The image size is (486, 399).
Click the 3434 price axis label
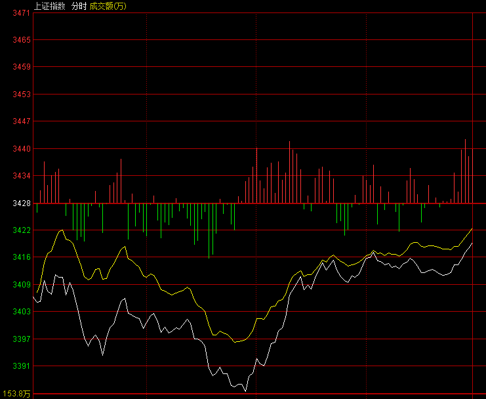(22, 176)
